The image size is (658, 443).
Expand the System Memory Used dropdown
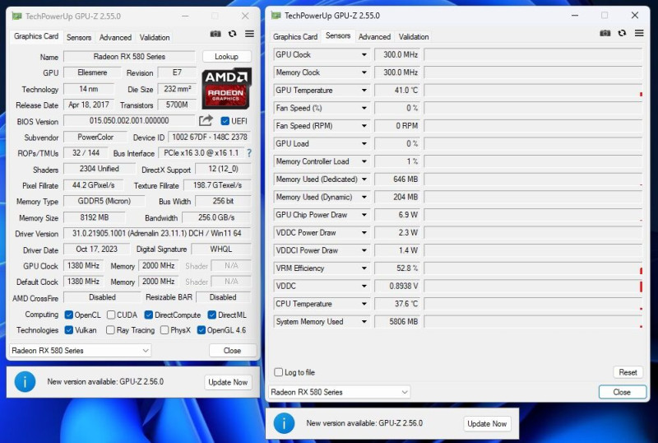coord(364,321)
